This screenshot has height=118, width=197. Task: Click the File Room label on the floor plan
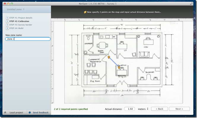pos(95,81)
